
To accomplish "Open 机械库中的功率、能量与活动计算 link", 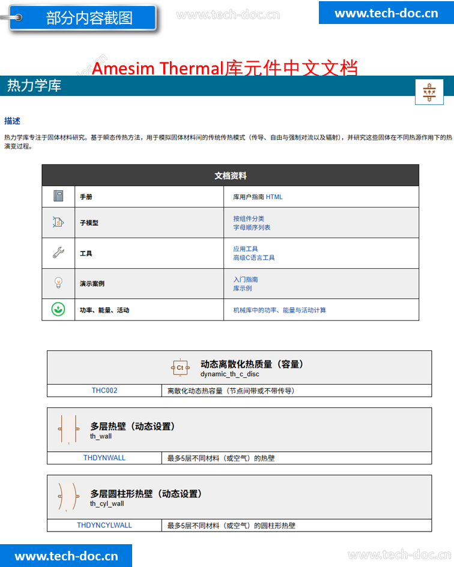I will pyautogui.click(x=279, y=310).
